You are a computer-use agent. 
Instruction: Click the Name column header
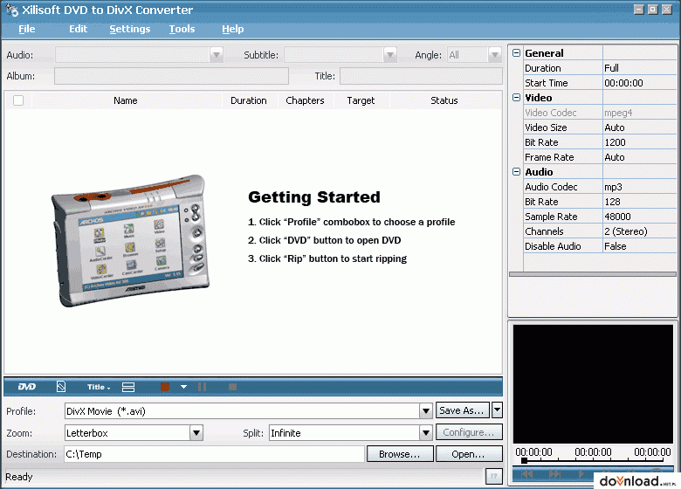click(126, 100)
